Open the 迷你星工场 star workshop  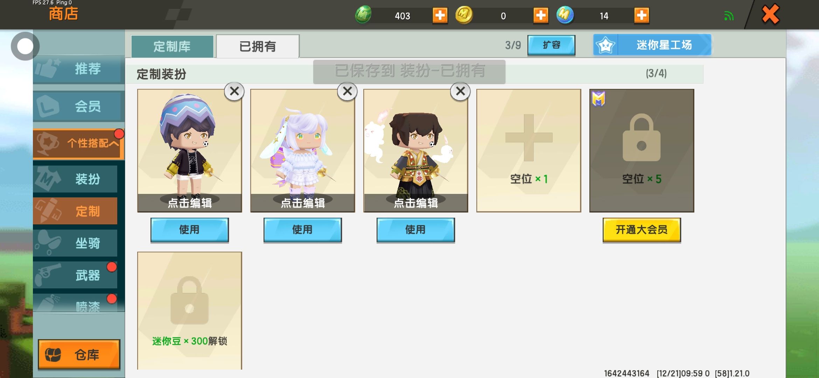tap(652, 45)
